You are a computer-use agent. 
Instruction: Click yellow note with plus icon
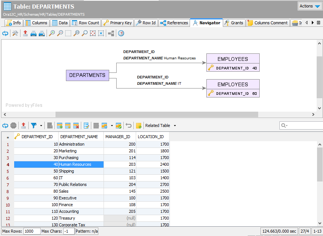[x=139, y=125]
